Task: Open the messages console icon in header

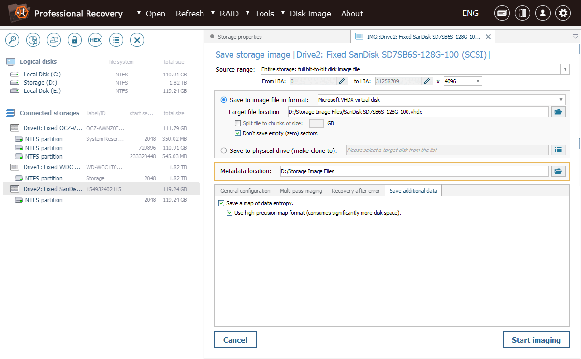Action: tap(502, 14)
